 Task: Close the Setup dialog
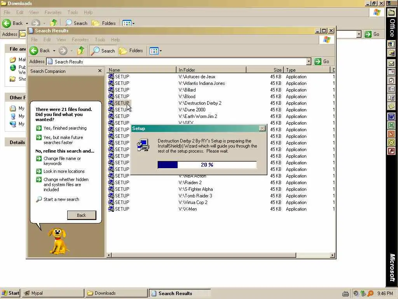[262, 128]
